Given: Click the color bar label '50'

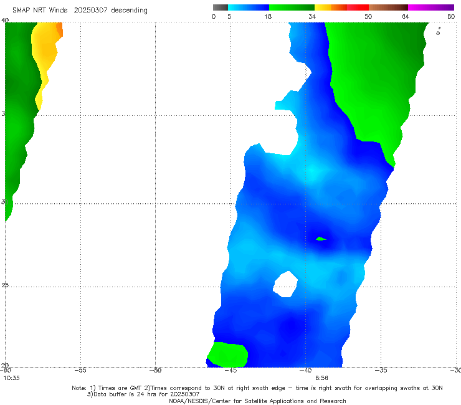Looking at the screenshot, I should coord(368,16).
